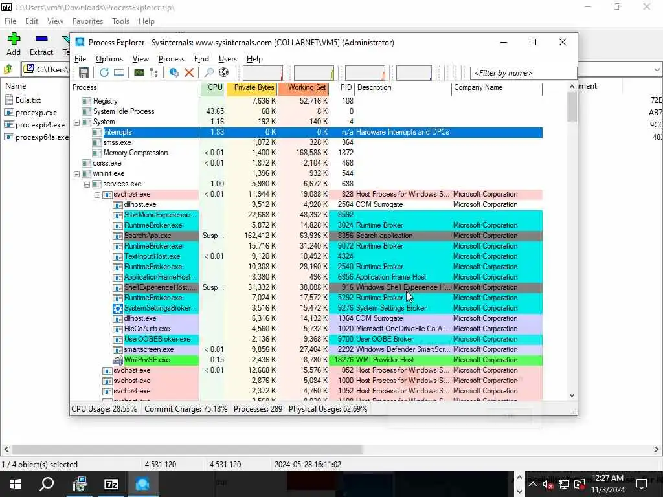This screenshot has height=497, width=663.
Task: Open the 7-Zip Favorites menu
Action: tap(87, 21)
